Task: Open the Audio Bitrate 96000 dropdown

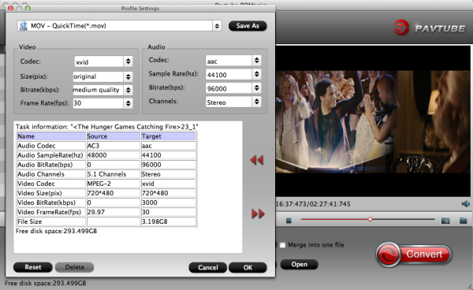Action: click(233, 88)
